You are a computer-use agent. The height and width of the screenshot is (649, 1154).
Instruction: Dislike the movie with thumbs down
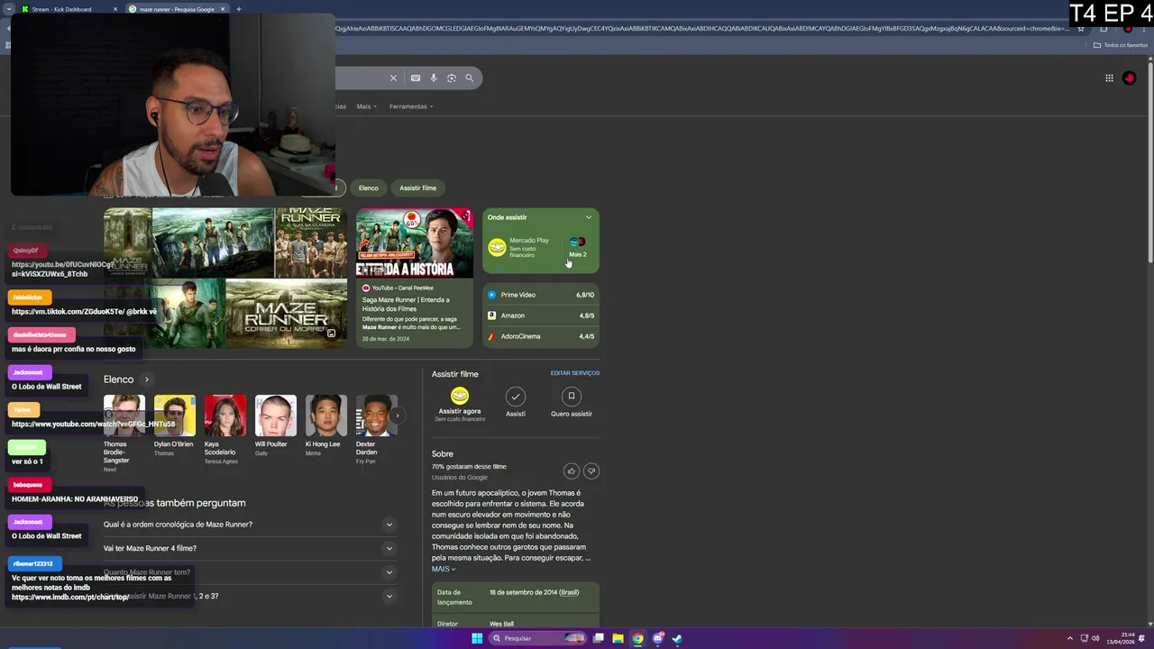point(591,471)
